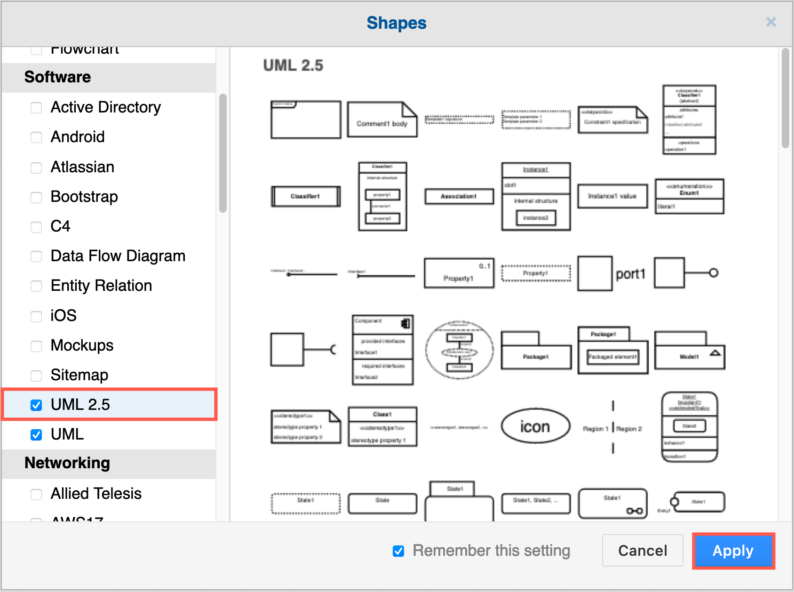Select the Enum1 enumeration shape

click(x=689, y=196)
